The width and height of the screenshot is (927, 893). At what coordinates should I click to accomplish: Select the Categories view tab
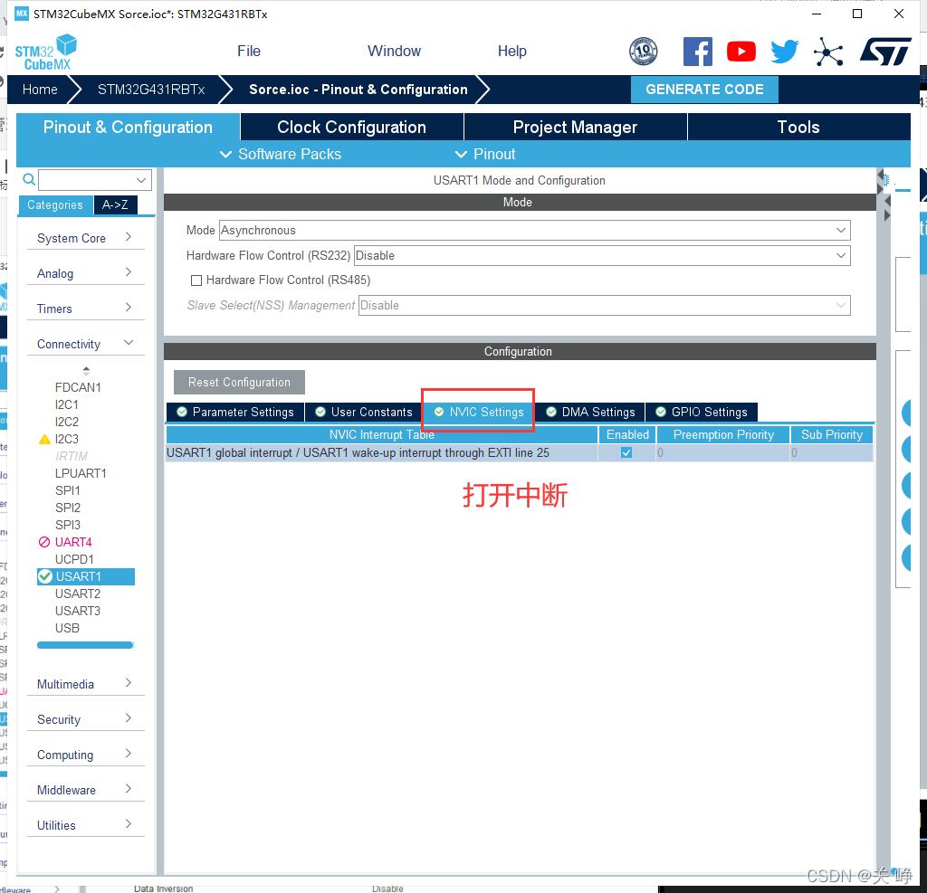55,205
